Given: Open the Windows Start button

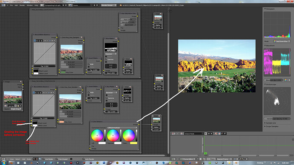Looking at the screenshot, I should tap(3, 163).
